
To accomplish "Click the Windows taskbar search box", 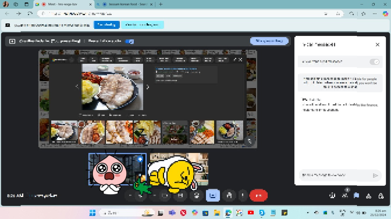I will click(x=127, y=213).
